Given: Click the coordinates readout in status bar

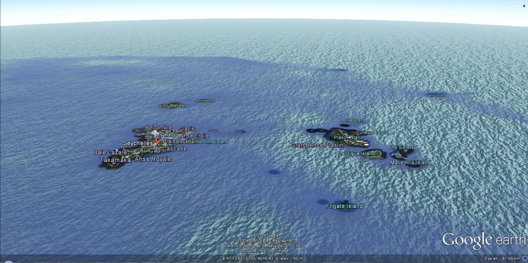Looking at the screenshot, I should tap(251, 258).
